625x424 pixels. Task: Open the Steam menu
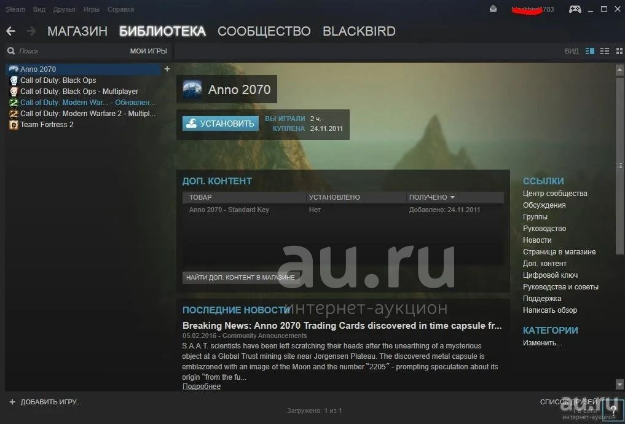15,9
